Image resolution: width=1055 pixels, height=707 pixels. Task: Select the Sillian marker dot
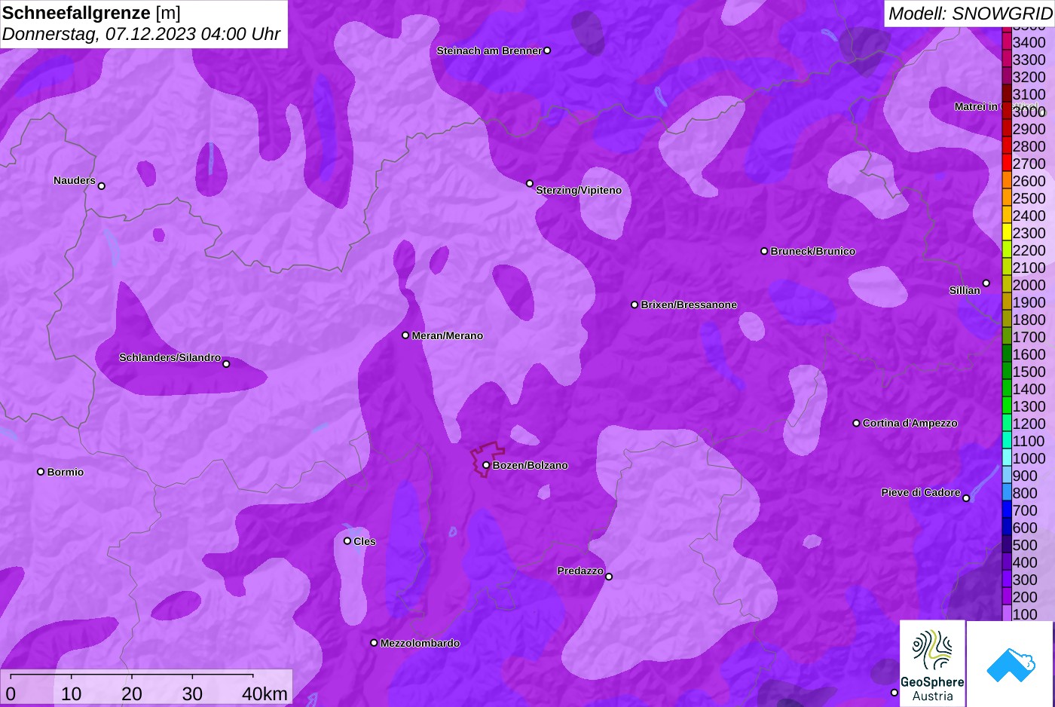(x=986, y=283)
